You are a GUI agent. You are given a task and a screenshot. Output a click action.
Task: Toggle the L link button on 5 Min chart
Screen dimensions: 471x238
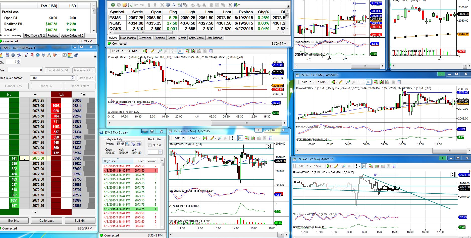258,130
